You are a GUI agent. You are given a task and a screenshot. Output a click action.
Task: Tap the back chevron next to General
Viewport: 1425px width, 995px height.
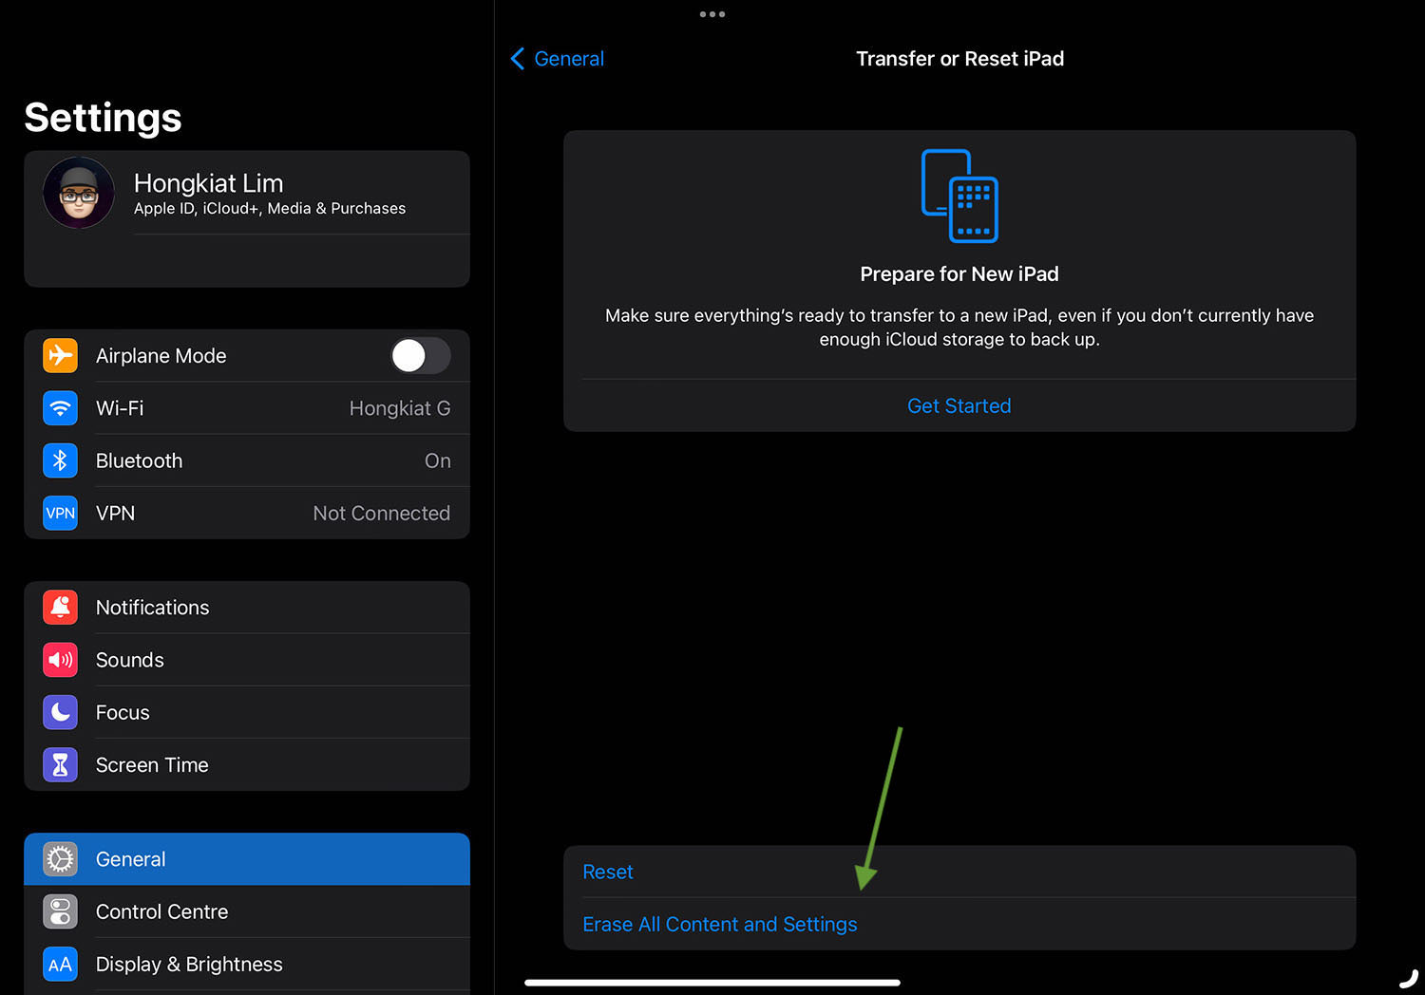tap(518, 59)
